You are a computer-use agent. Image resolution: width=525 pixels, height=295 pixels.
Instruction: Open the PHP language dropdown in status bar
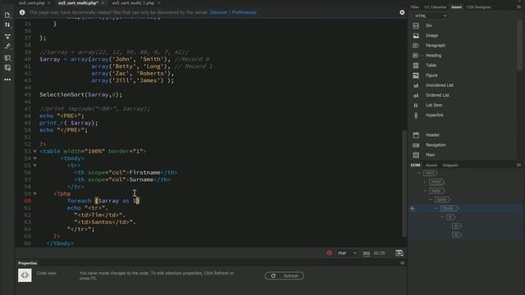(347, 253)
